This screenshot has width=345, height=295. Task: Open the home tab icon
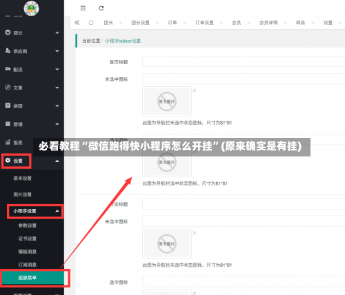pos(91,23)
